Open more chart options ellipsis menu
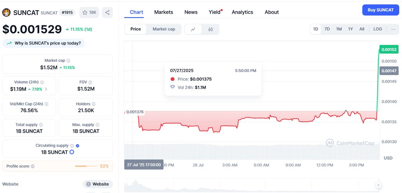The height and width of the screenshot is (193, 402). click(x=393, y=29)
